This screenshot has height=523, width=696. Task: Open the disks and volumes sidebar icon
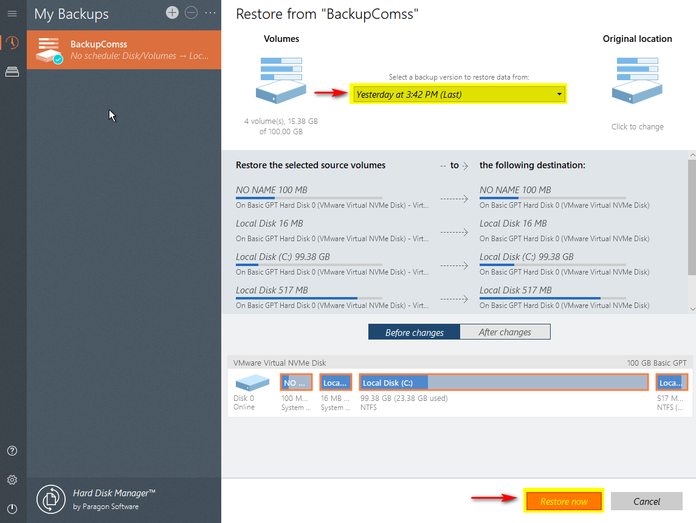click(12, 72)
